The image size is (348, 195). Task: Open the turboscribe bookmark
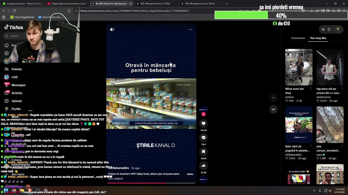[51, 17]
